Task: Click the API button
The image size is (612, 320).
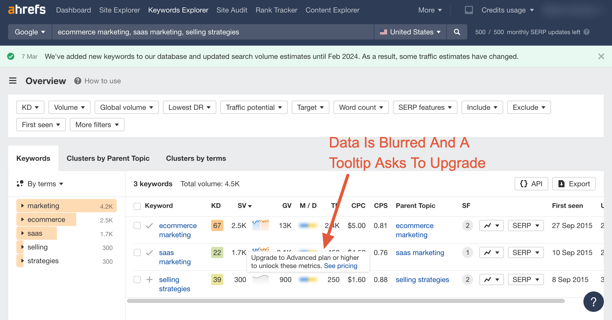Action: point(531,184)
